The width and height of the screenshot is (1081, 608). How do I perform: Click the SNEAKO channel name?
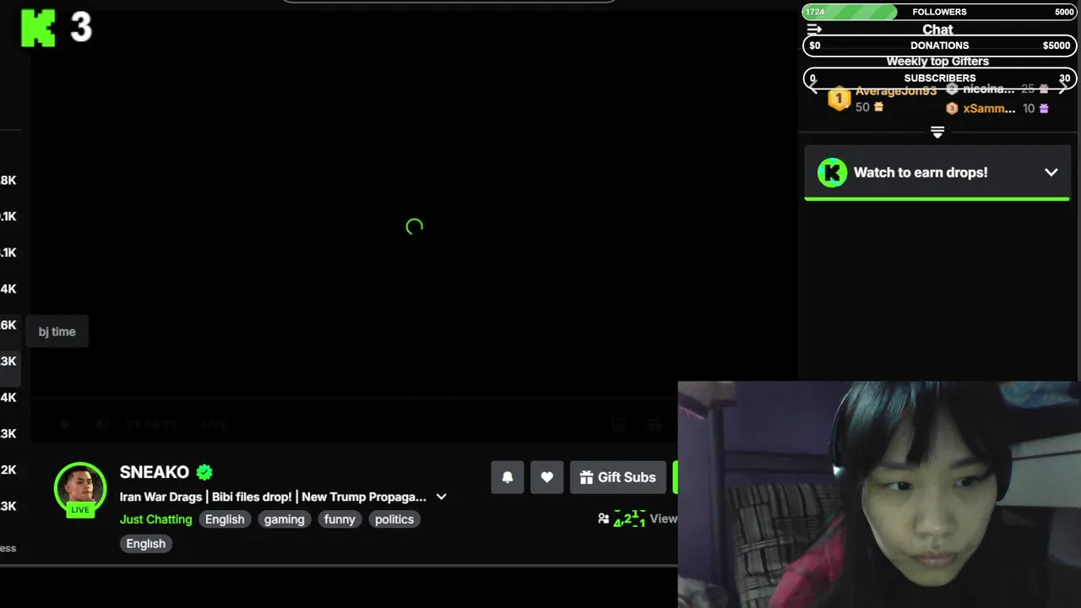click(x=155, y=472)
